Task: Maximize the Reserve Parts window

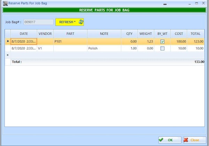Action: (x=196, y=3)
